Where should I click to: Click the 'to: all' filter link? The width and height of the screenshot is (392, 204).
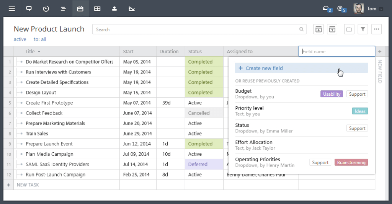(x=40, y=39)
